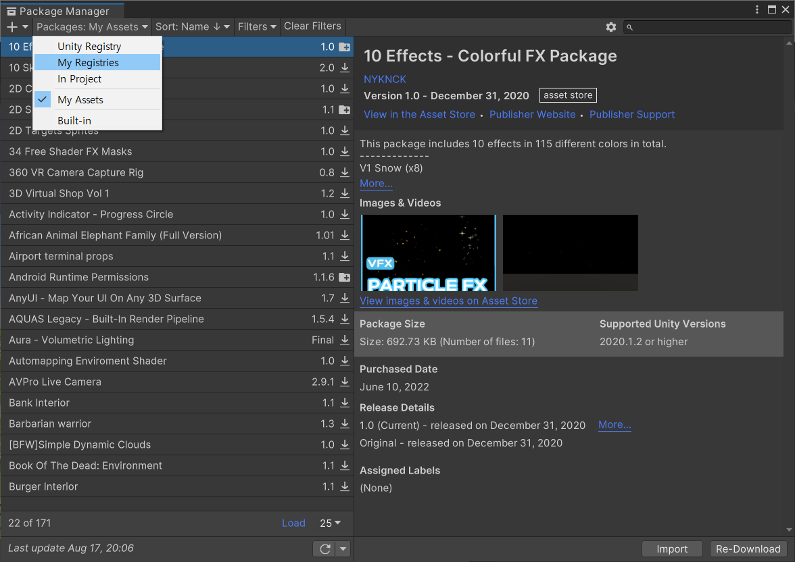
Task: Select the Burger Interior package
Action: tap(177, 486)
